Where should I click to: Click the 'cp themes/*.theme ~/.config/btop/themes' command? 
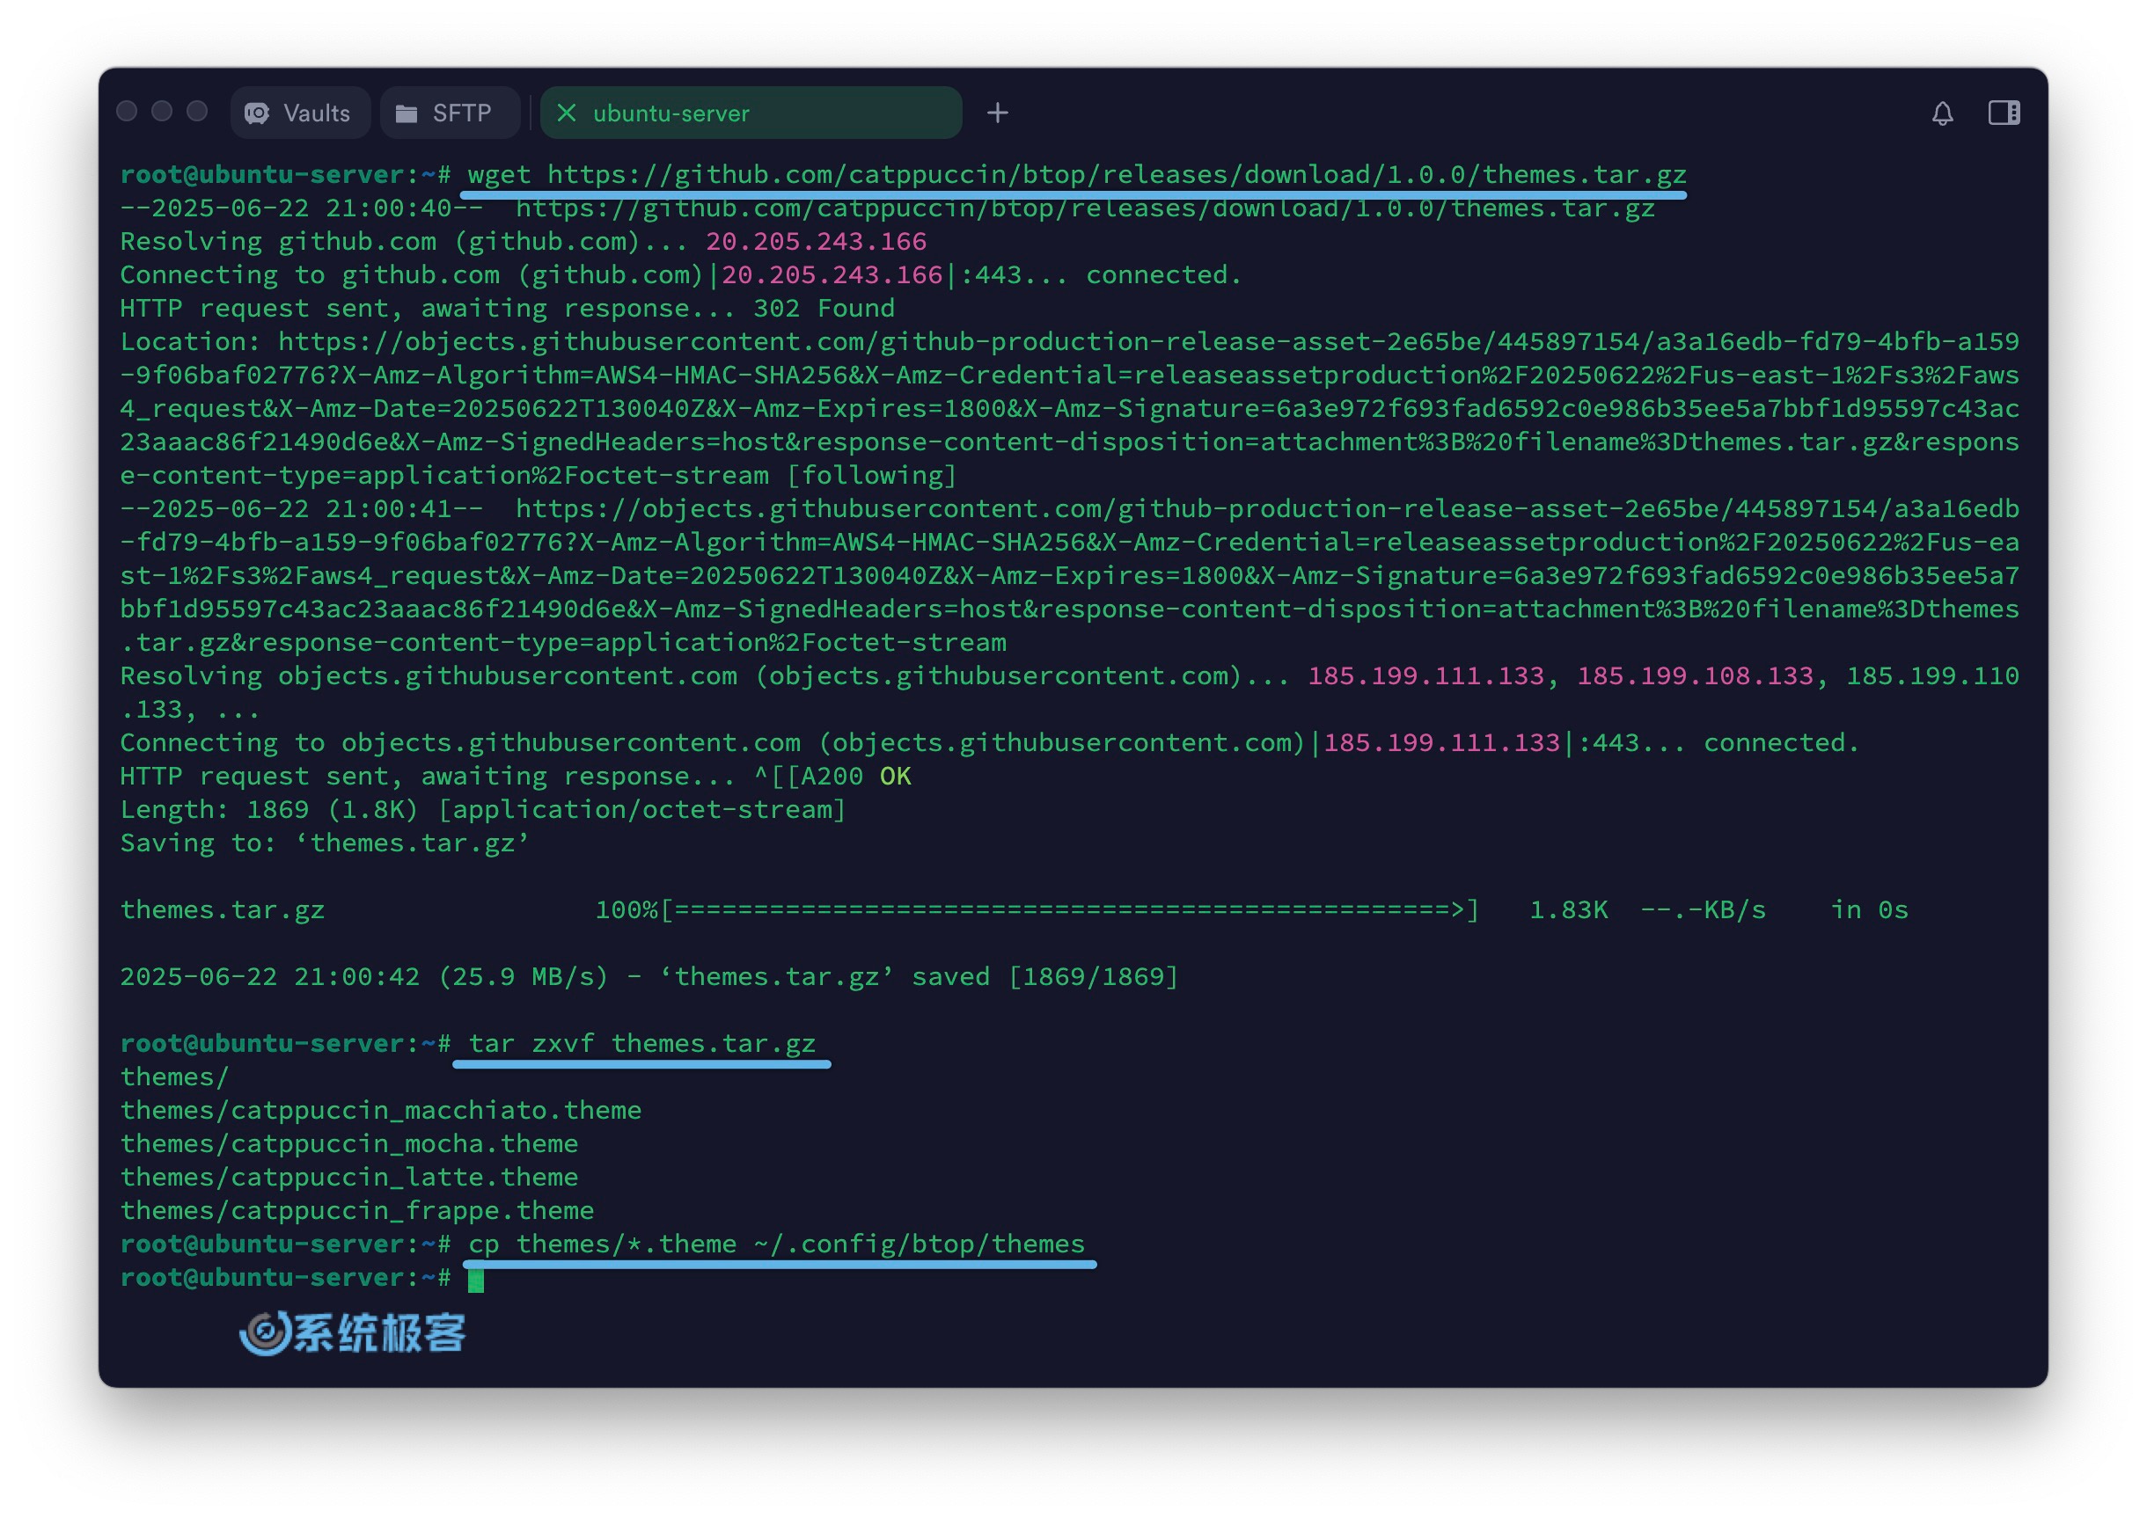coord(776,1244)
